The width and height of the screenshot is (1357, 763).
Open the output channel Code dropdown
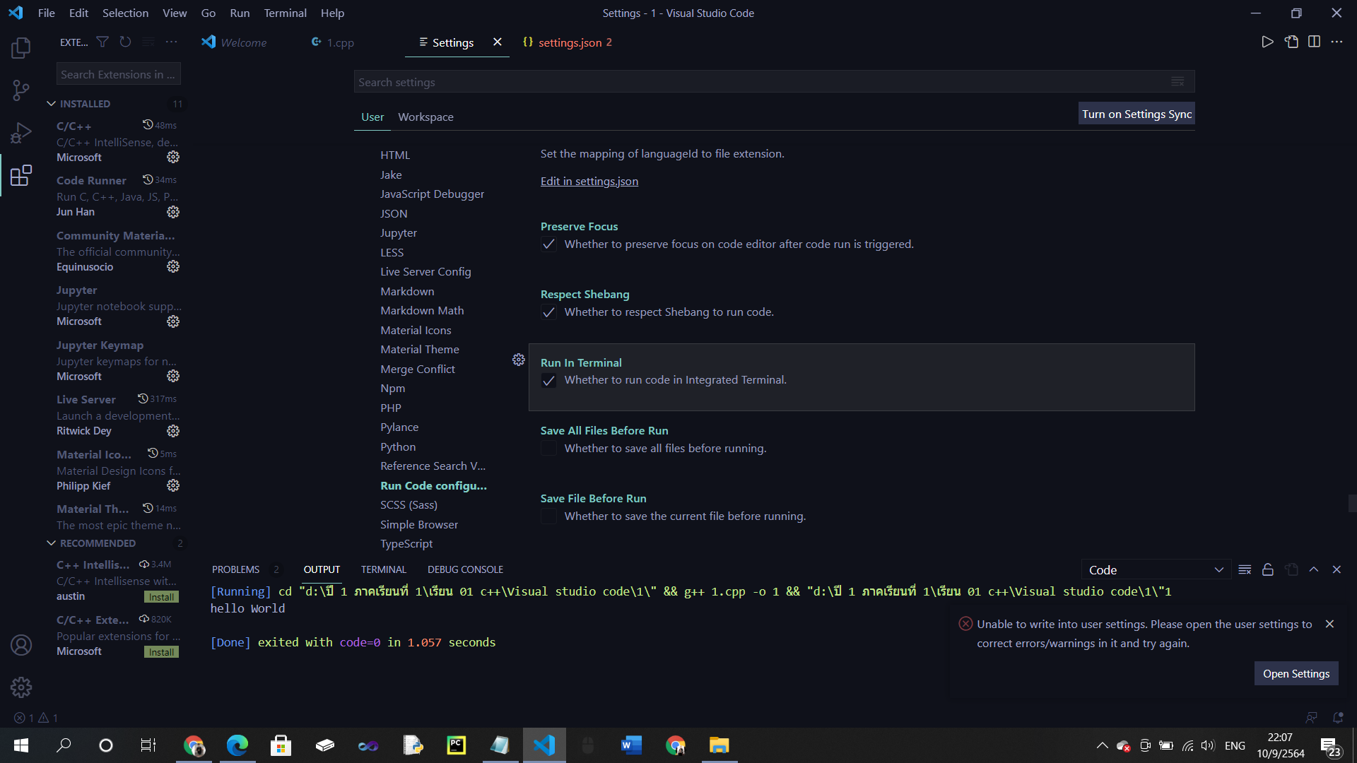point(1156,570)
